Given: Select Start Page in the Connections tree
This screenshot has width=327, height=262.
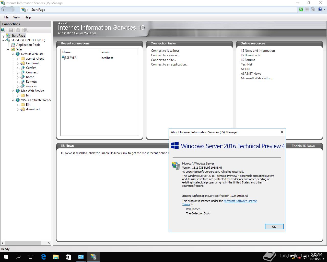Looking at the screenshot, I should [18, 36].
